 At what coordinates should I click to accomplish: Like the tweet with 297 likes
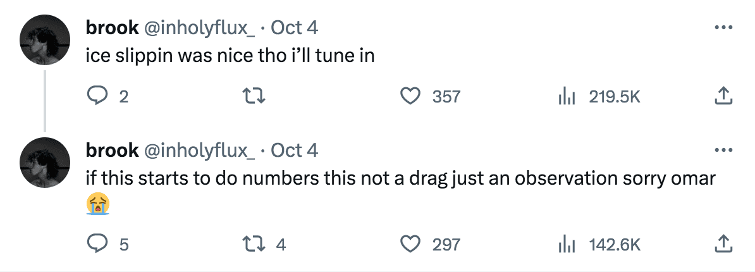[412, 244]
